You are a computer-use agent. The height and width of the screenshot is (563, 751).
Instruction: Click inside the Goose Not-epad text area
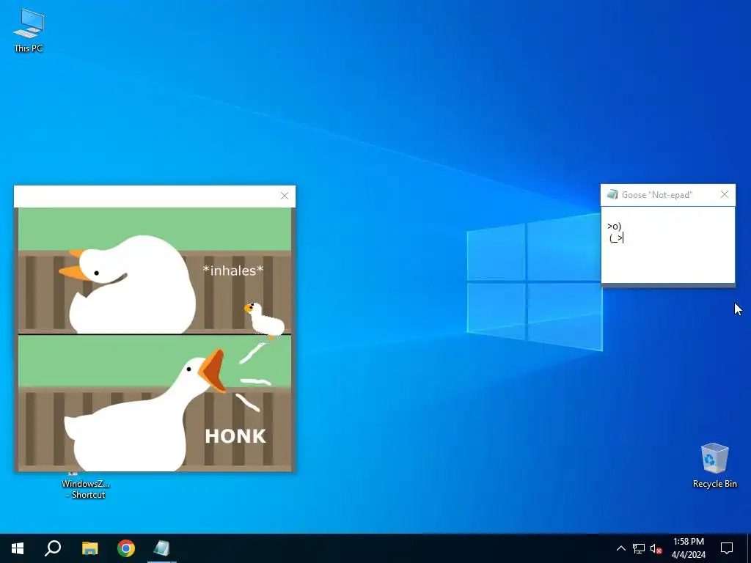[x=667, y=245]
